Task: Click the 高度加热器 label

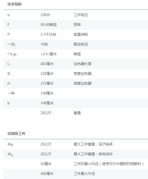Action: pyautogui.click(x=82, y=84)
